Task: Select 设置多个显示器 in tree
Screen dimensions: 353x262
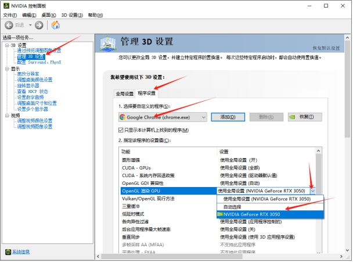Action: pyautogui.click(x=33, y=109)
